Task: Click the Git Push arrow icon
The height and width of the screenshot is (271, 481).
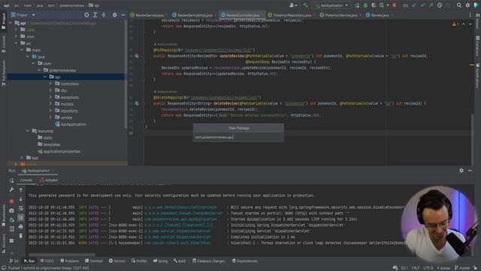Action: [431, 5]
